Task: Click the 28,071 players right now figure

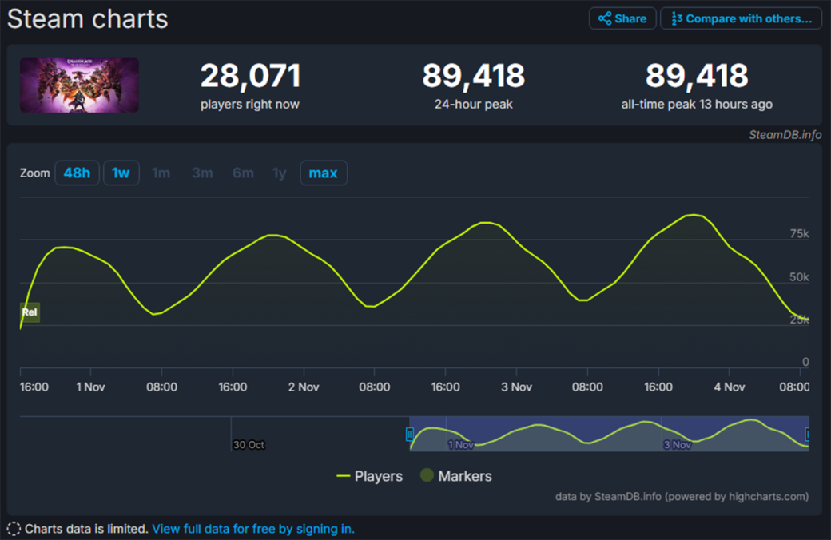Action: coord(250,76)
